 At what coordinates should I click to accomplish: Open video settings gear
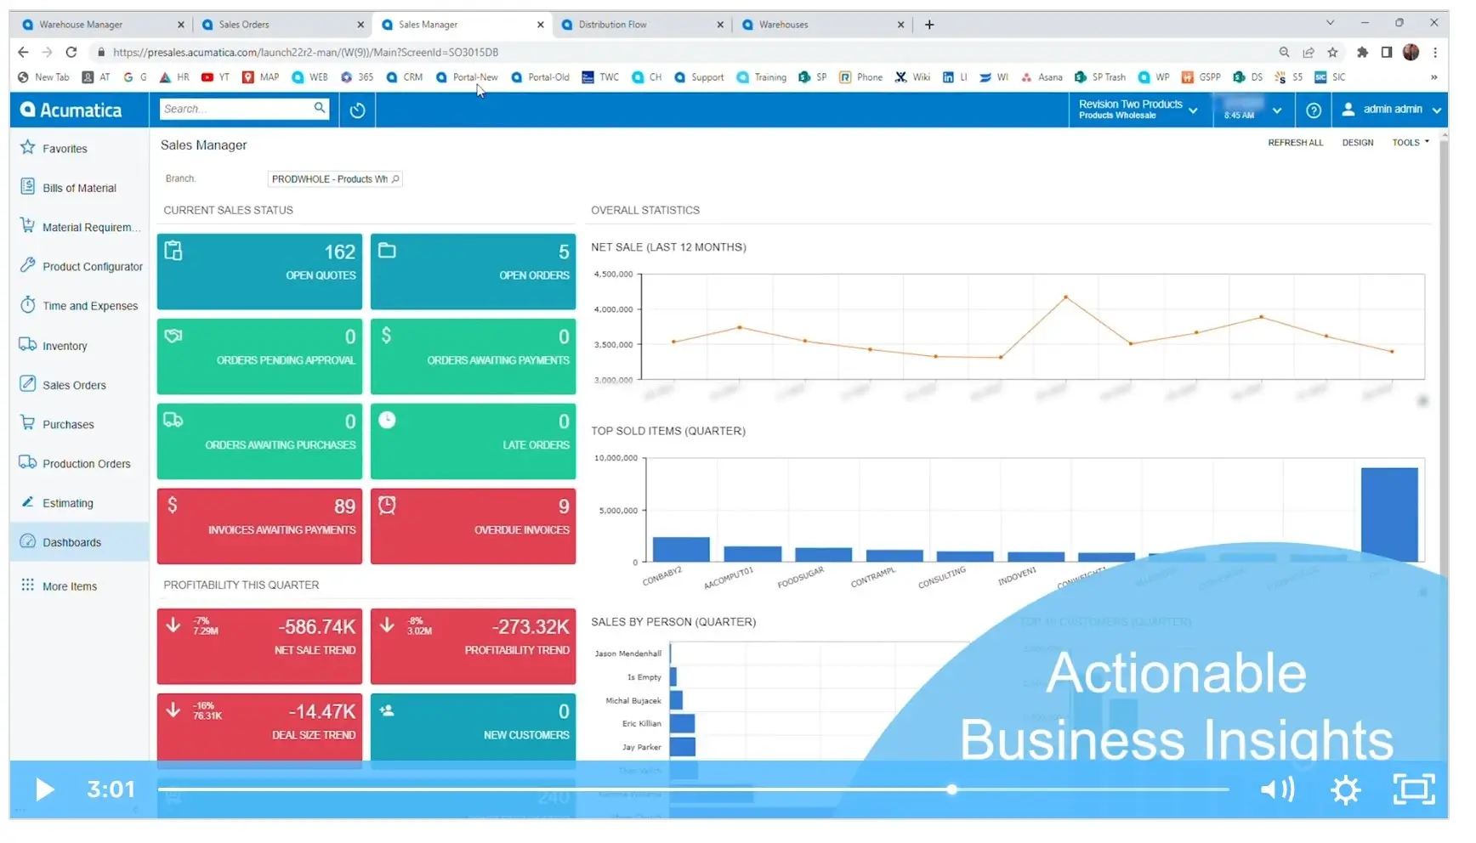click(x=1346, y=789)
